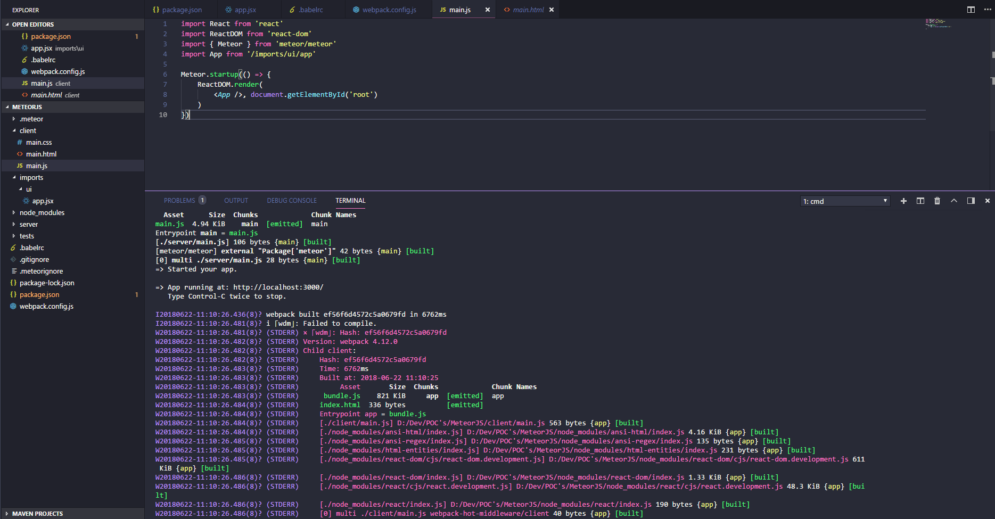Viewport: 995px width, 519px height.
Task: Open webpack.config.js in open editors list
Action: coord(72,71)
